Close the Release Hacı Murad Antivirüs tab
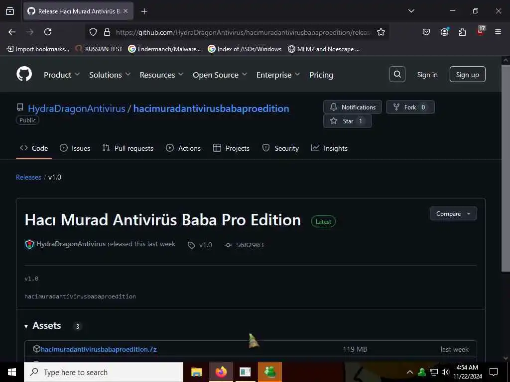This screenshot has width=510, height=382. 126,11
